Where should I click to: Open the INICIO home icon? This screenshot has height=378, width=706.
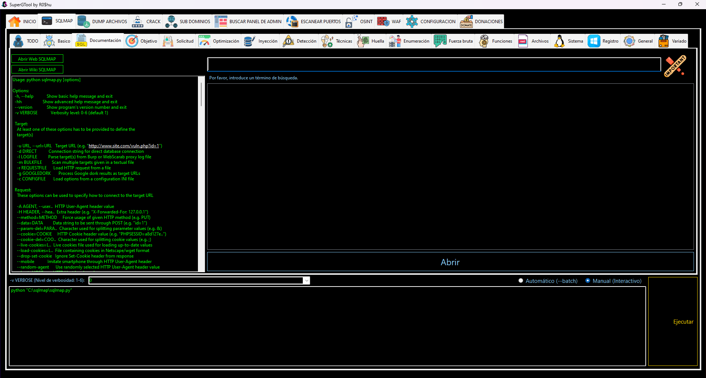click(15, 22)
